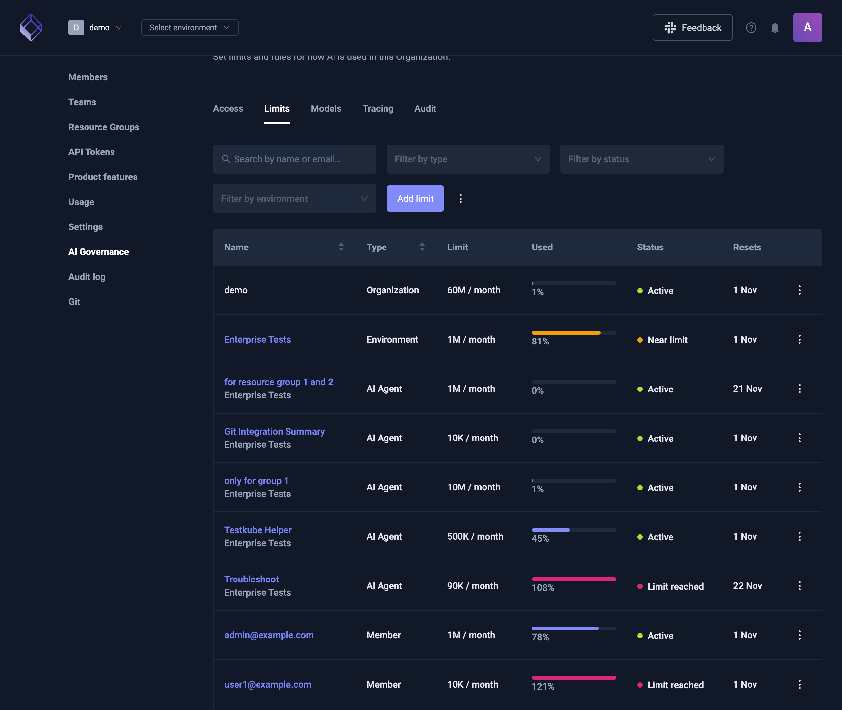Switch to the Models tab
The height and width of the screenshot is (710, 842).
point(326,109)
